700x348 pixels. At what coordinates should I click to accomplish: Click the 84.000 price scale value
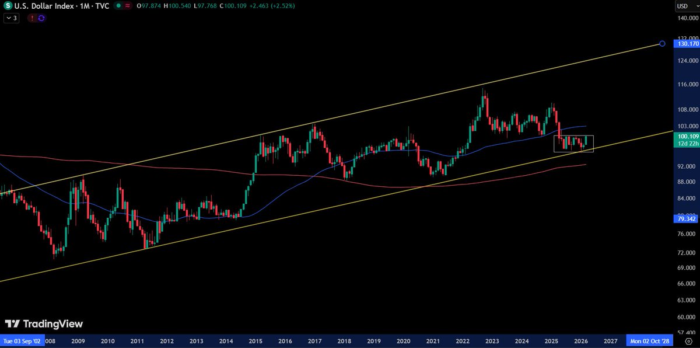tap(687, 199)
